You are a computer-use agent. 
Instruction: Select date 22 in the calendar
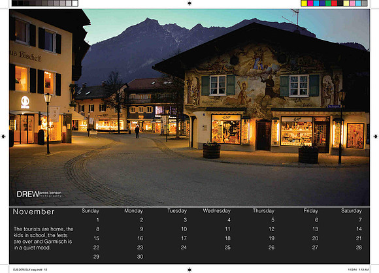(x=96, y=248)
